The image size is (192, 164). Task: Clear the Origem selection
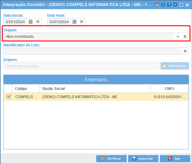coord(185,36)
